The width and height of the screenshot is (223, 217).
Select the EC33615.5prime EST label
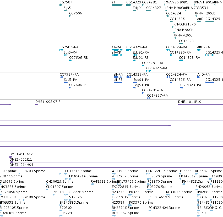(x=78, y=171)
